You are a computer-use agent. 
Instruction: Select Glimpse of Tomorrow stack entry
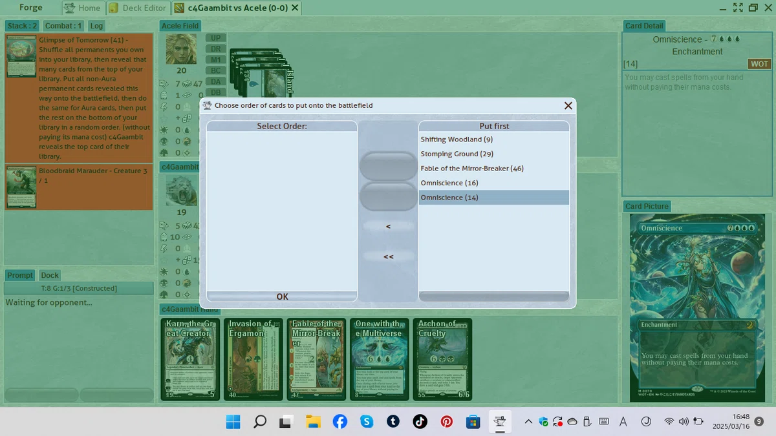[79, 98]
